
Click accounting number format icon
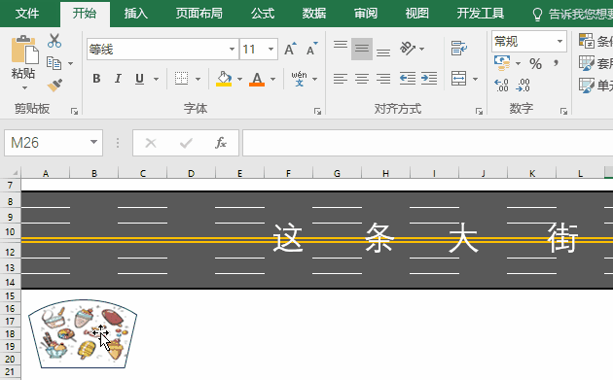(x=502, y=63)
